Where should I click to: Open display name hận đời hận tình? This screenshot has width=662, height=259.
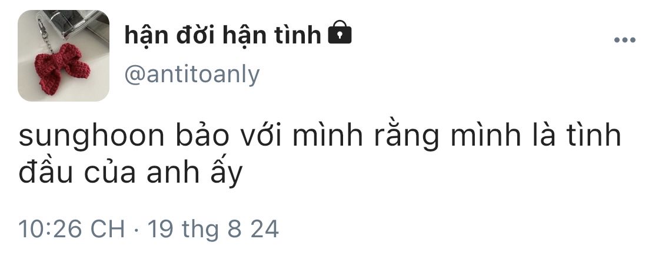pyautogui.click(x=223, y=35)
